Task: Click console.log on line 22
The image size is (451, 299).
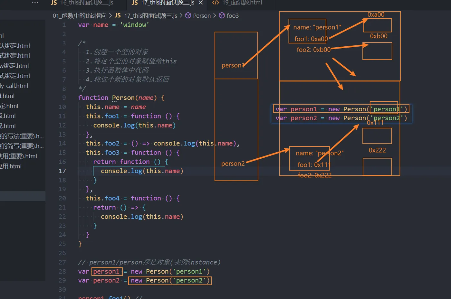Action: (x=121, y=217)
